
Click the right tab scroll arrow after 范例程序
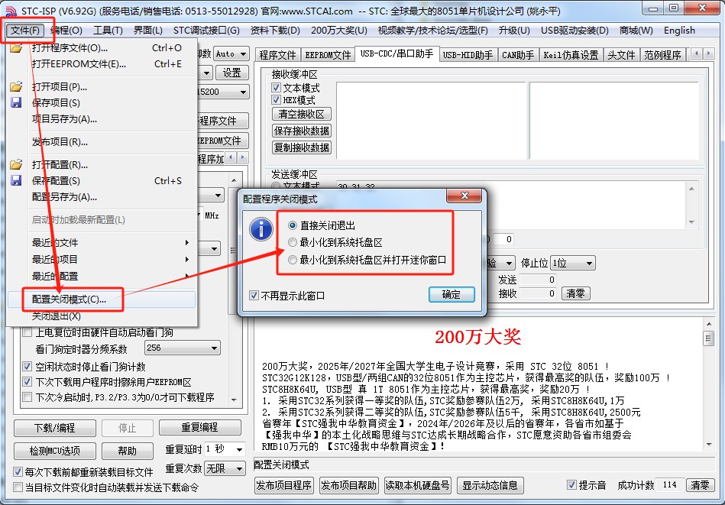point(709,54)
